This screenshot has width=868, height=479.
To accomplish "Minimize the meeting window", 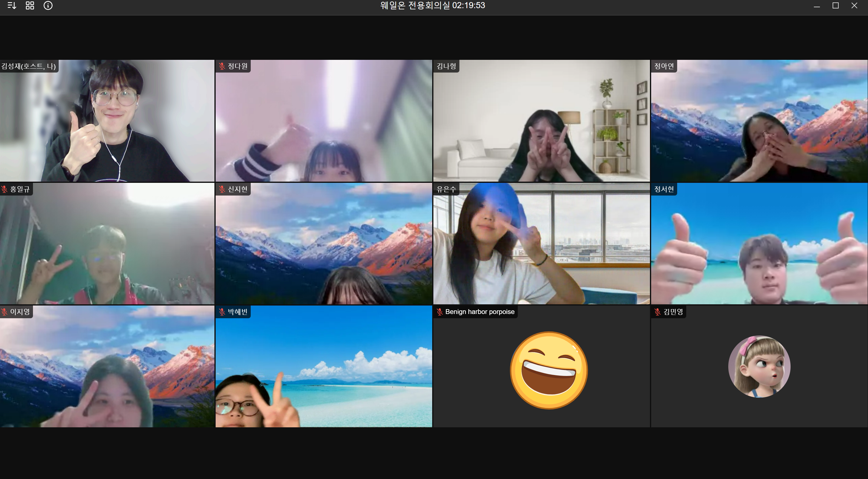I will point(817,6).
